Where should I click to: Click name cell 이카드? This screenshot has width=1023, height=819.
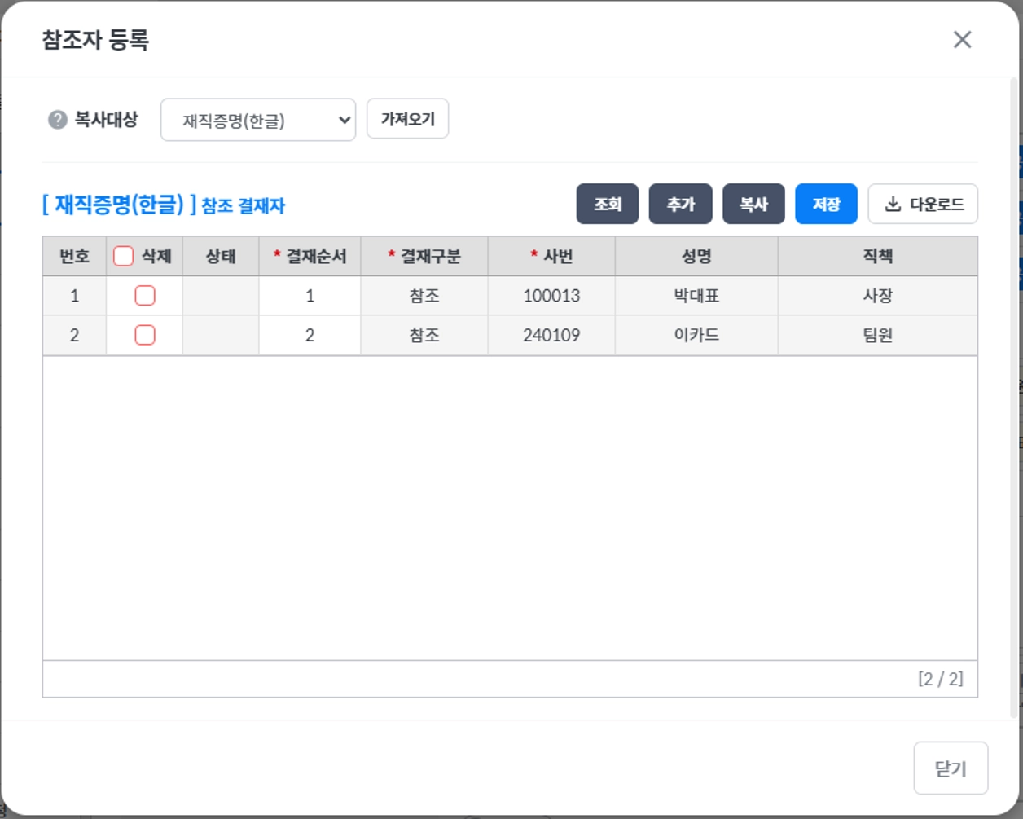point(696,335)
